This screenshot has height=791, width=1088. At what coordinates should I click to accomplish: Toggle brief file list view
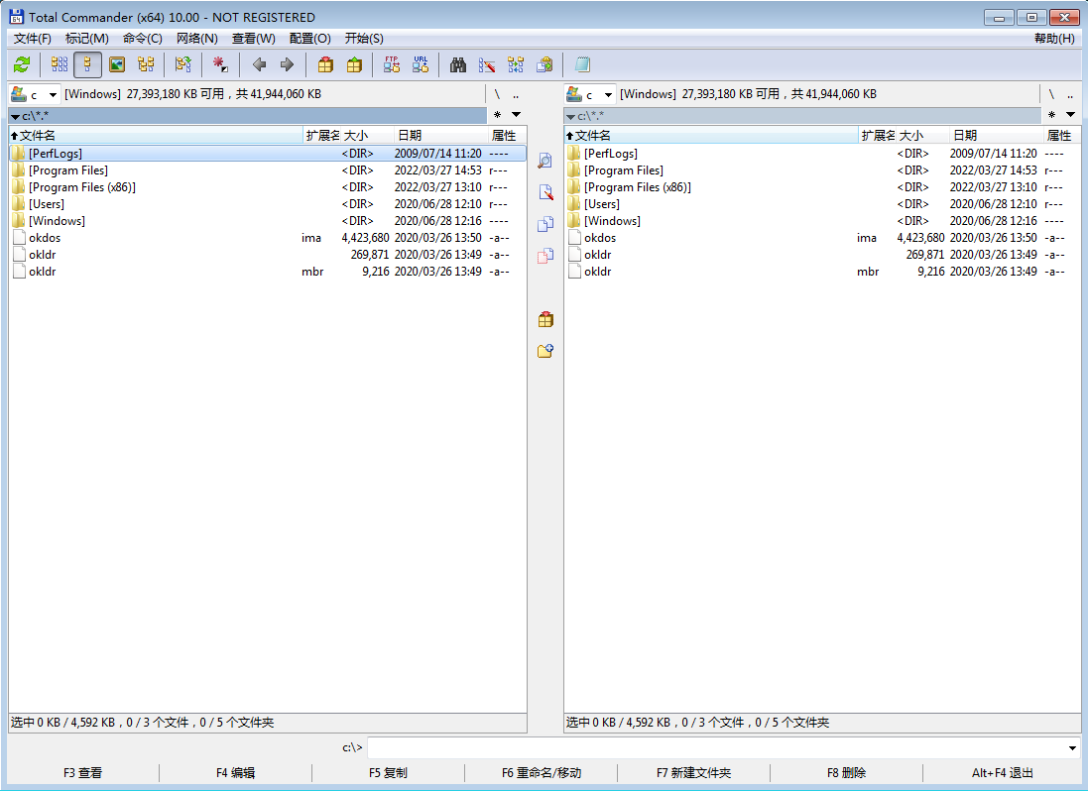[60, 65]
